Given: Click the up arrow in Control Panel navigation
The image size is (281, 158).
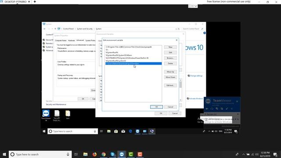Looking at the screenshot, I should pos(55,29).
